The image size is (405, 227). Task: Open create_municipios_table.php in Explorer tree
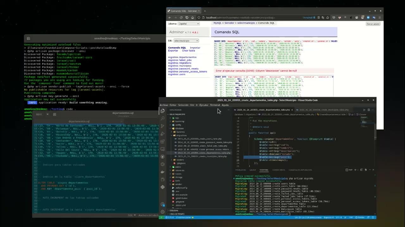point(202,156)
